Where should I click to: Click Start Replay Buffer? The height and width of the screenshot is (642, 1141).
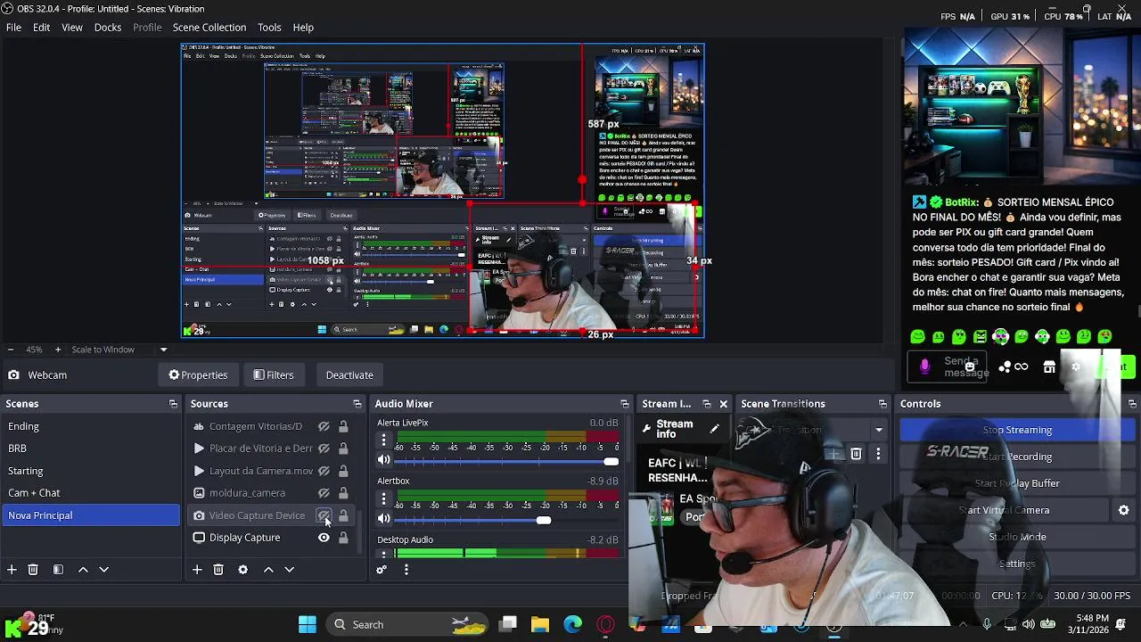(x=1017, y=483)
